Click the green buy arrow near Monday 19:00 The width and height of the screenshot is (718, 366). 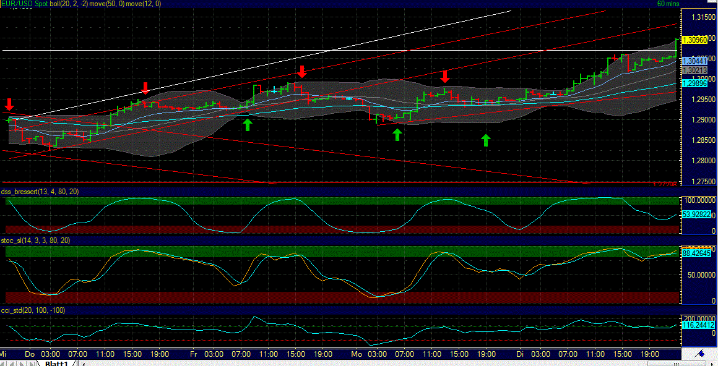coord(485,140)
